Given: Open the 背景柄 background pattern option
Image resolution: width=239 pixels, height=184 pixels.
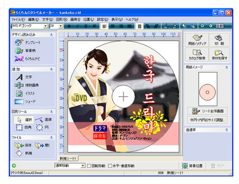Looking at the screenshot, I should pyautogui.click(x=25, y=51).
